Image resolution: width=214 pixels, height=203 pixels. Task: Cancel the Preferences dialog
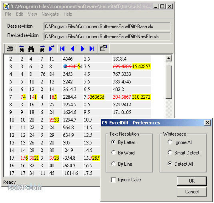[192, 192]
